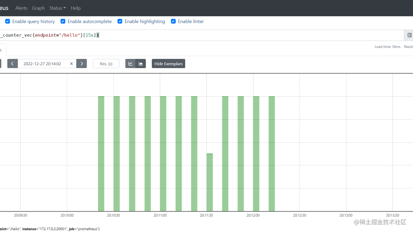Click the back arrow to shift time earlier
The width and height of the screenshot is (413, 232).
tap(12, 63)
